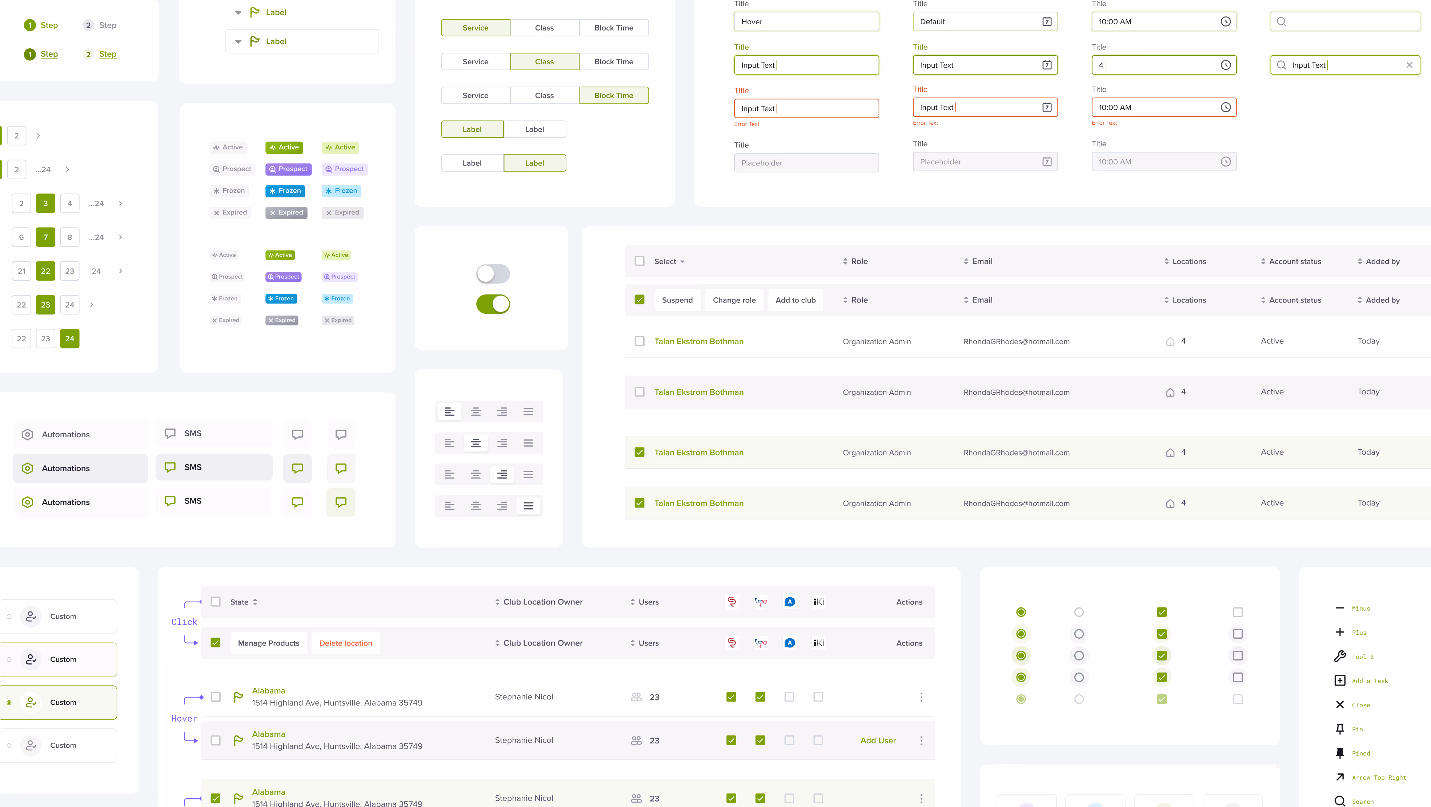
Task: Sort by State using its sort arrows
Action: coord(254,602)
